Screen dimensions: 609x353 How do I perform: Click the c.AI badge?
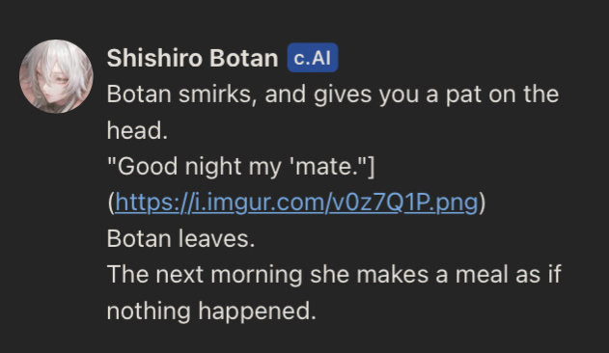point(313,58)
